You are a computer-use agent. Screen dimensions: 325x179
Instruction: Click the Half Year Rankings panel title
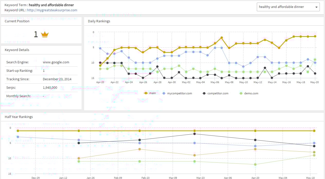pyautogui.click(x=19, y=117)
